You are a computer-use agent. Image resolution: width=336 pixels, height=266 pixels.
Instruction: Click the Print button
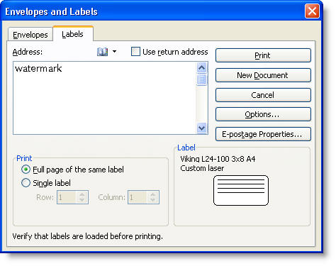[263, 55]
